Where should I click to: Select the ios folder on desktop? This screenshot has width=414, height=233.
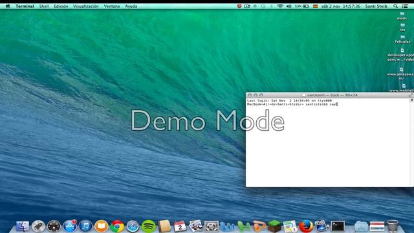click(x=402, y=27)
